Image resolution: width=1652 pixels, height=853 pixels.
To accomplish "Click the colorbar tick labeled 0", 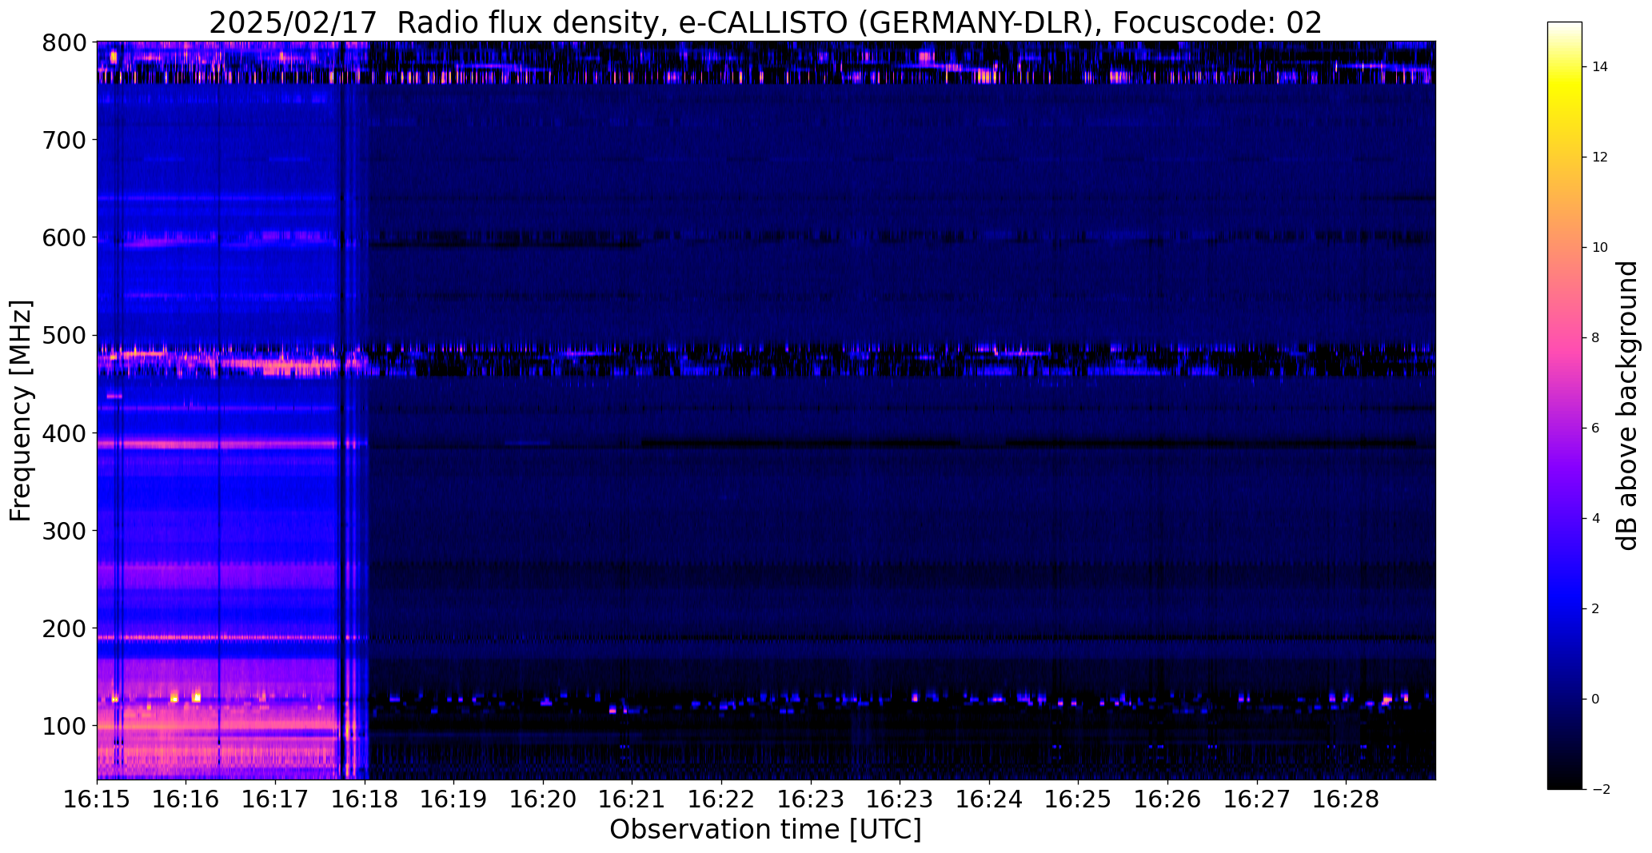I will 1596,700.
